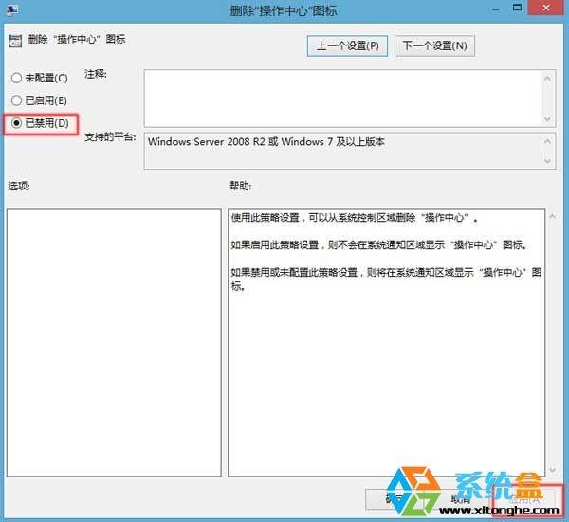The width and height of the screenshot is (569, 522).
Task: Click the window icon in title bar
Action: 12,9
